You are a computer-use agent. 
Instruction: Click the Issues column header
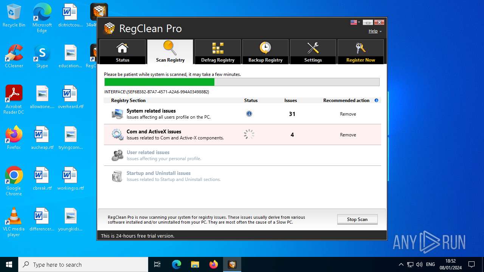(290, 100)
